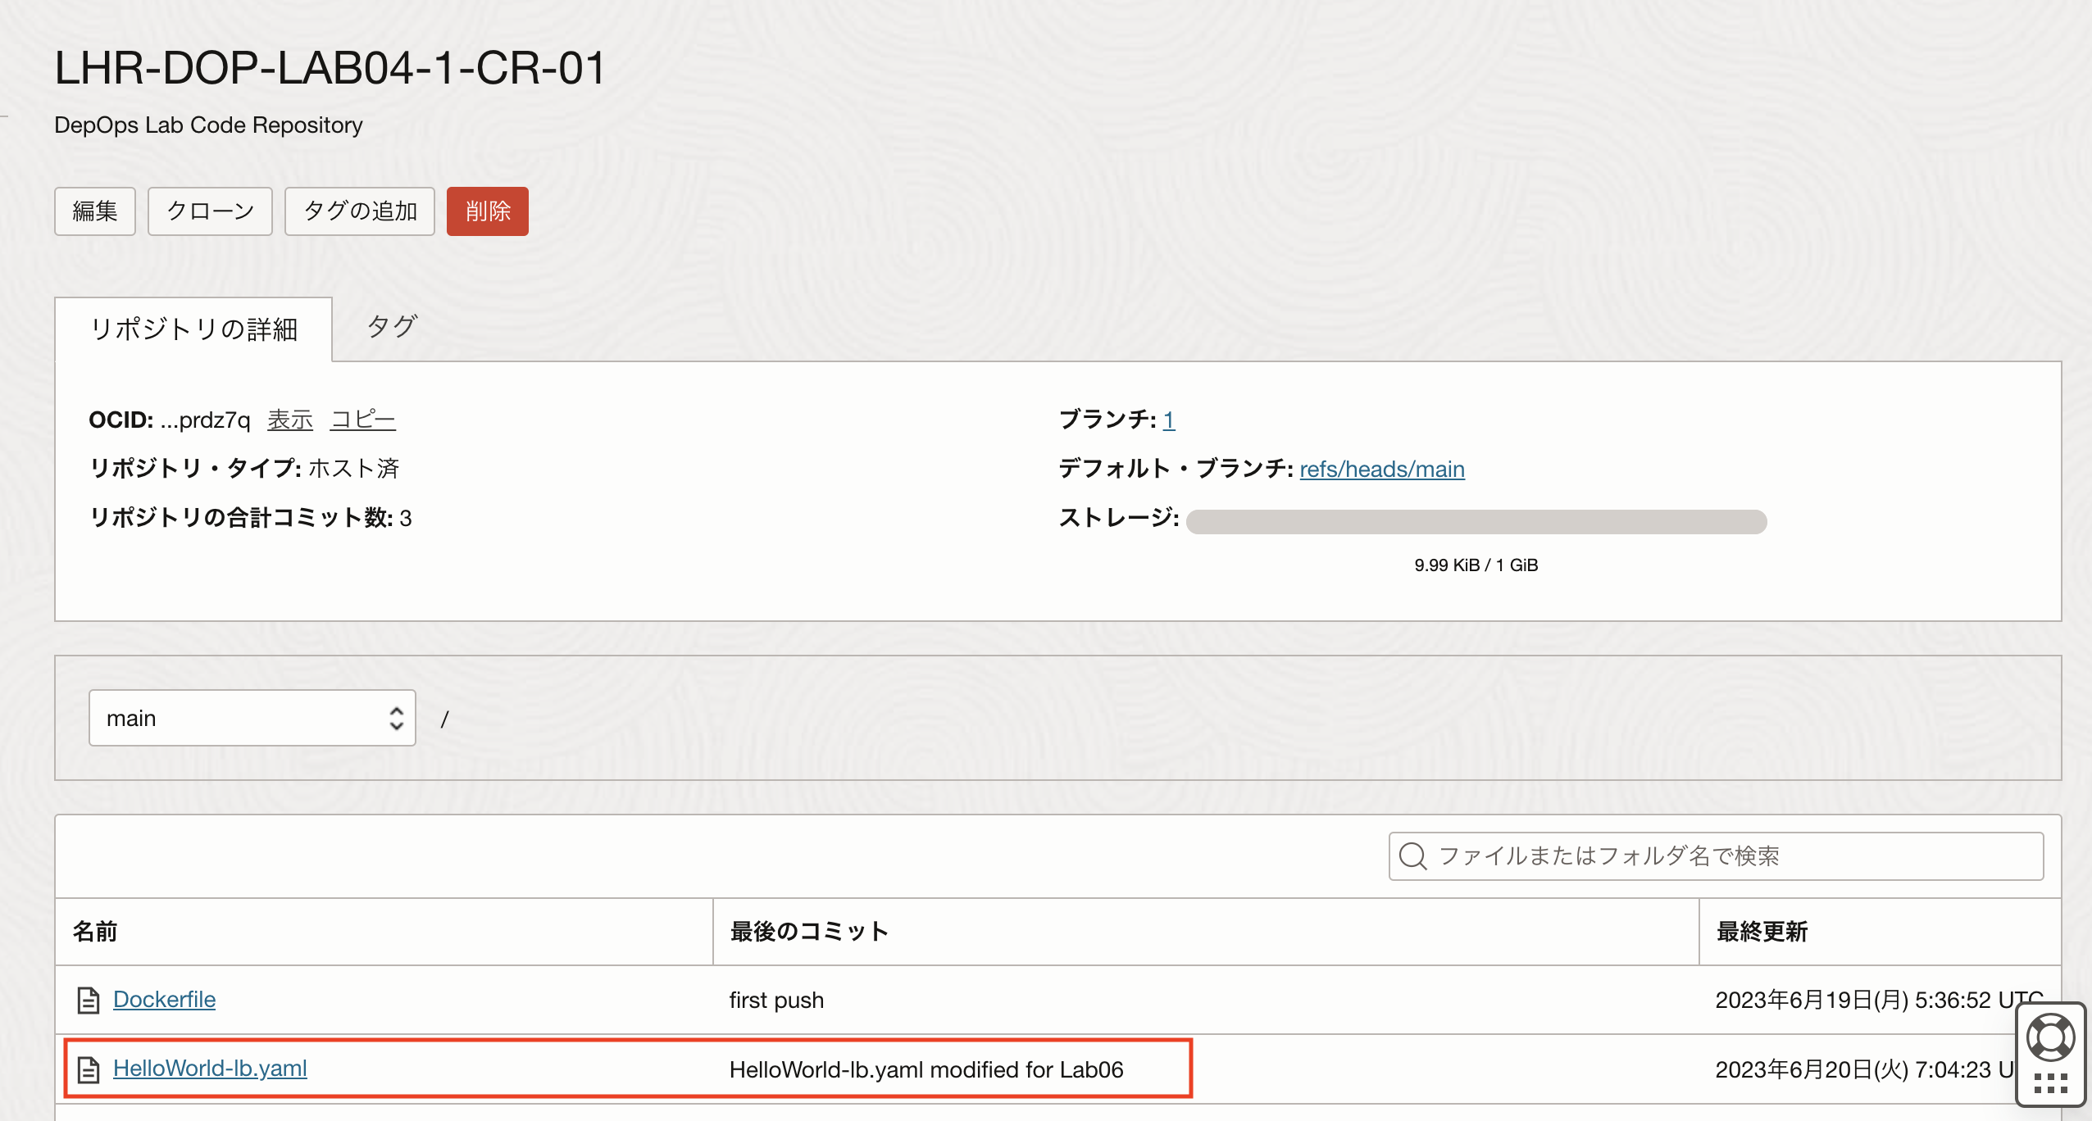Click the search magnifier icon
This screenshot has width=2092, height=1121.
click(x=1412, y=856)
